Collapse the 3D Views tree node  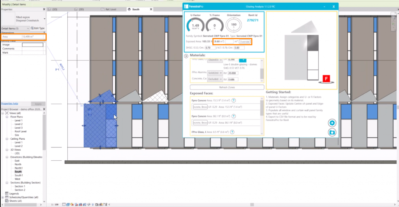[7, 150]
